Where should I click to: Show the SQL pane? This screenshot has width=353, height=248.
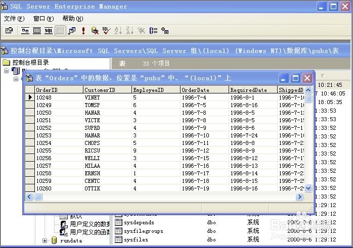(x=49, y=31)
